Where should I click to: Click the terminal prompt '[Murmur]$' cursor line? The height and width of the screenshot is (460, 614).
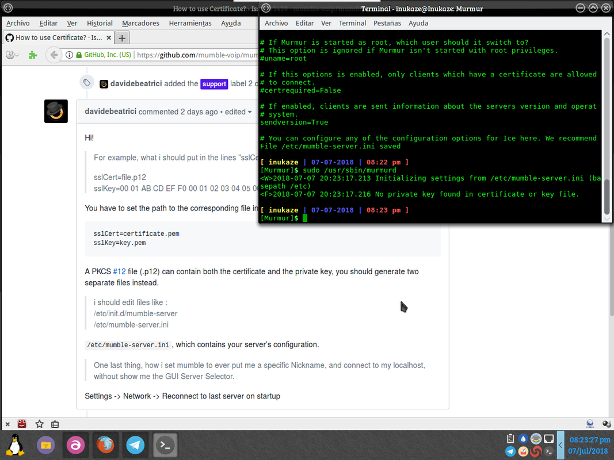284,218
